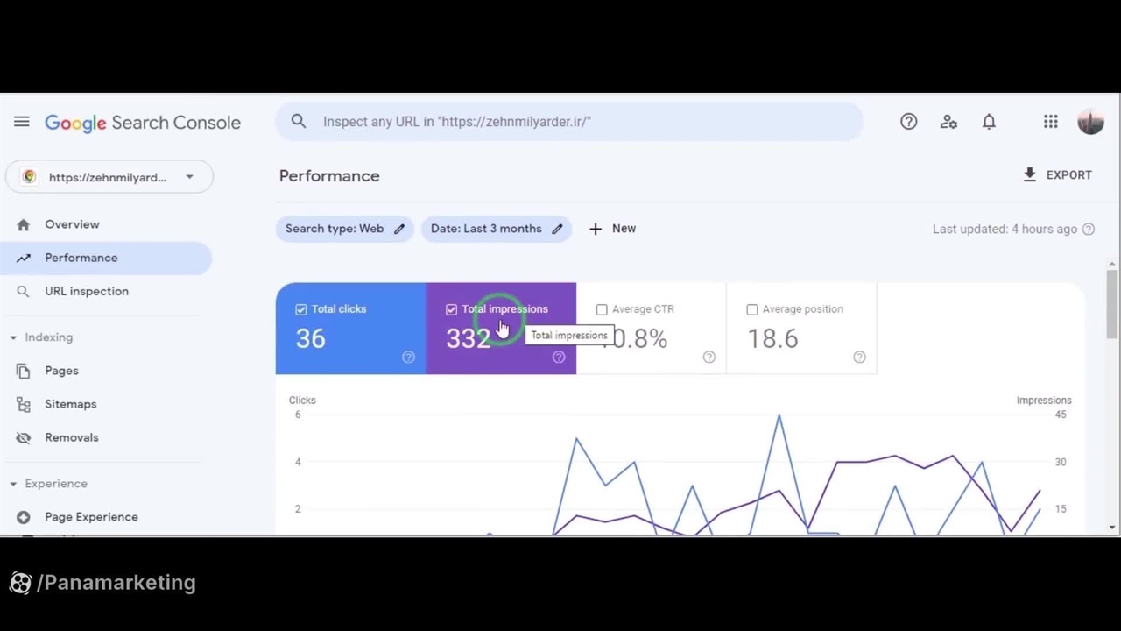Collapse the Experience section
The image size is (1121, 631).
tap(13, 484)
